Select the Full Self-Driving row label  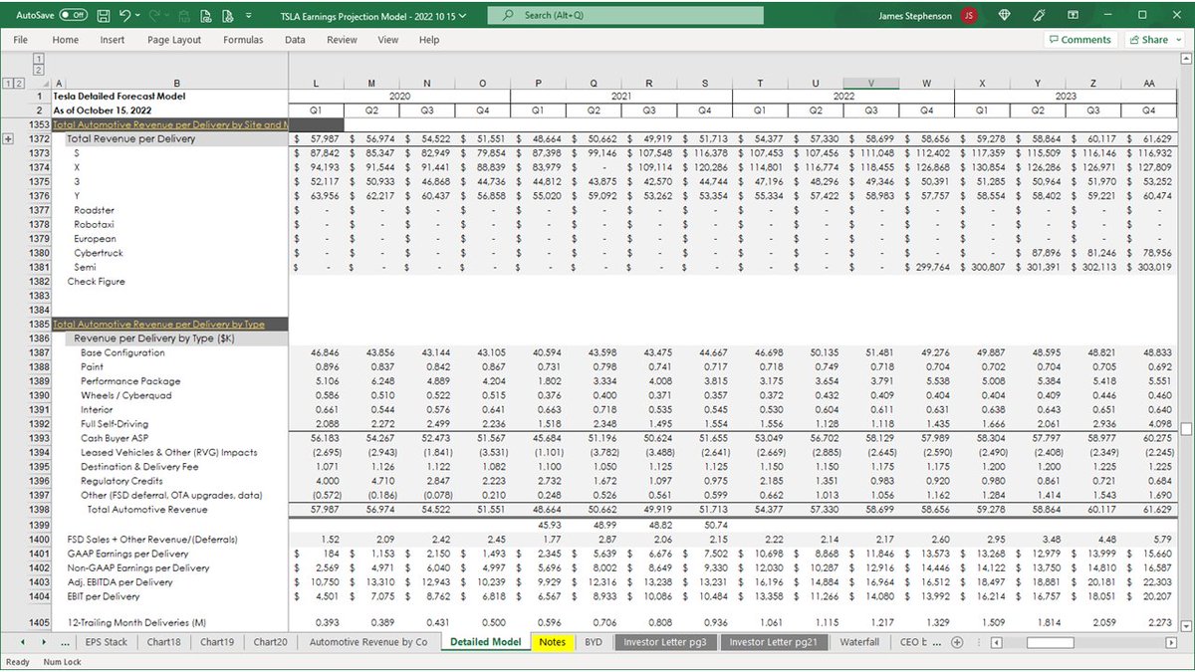click(114, 424)
